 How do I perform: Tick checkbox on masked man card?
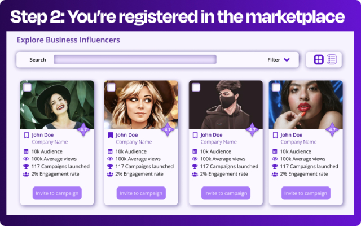point(195,87)
